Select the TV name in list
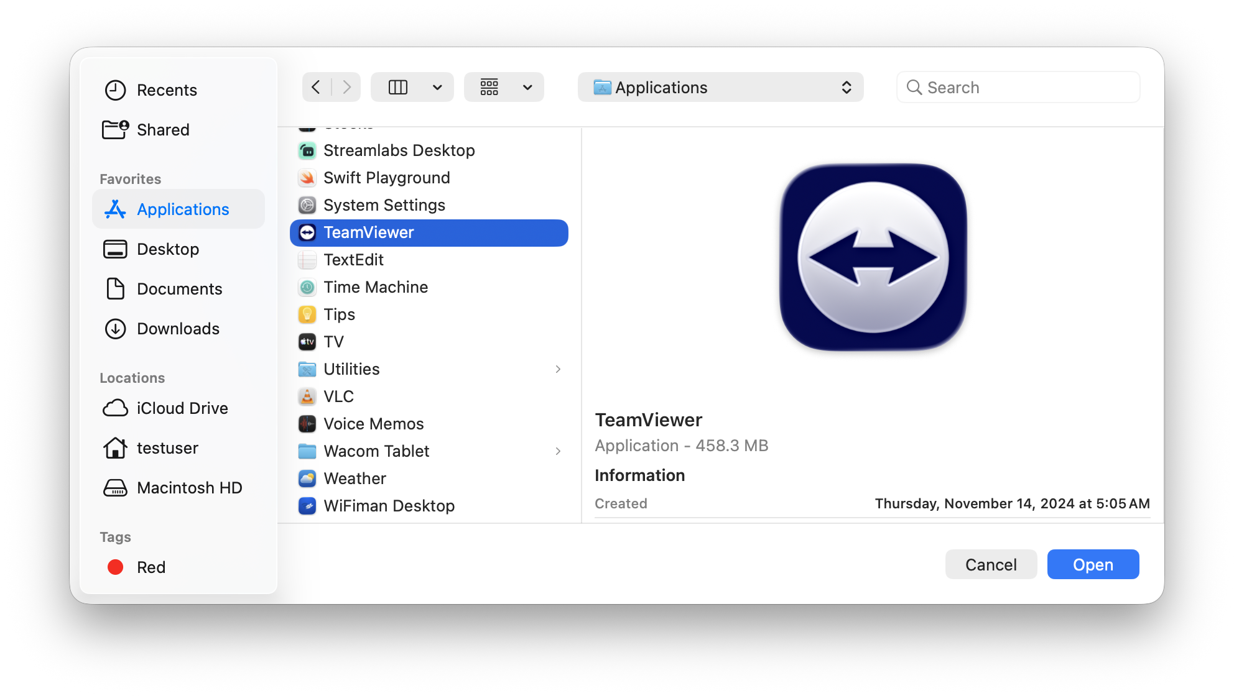1234x696 pixels. click(x=334, y=342)
